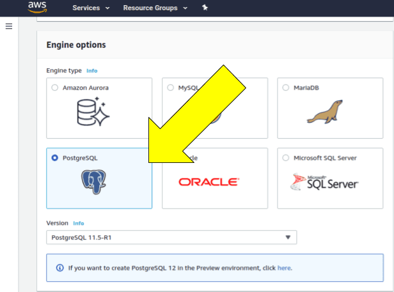
Task: Select the Amazon Aurora radio button
Action: coord(54,88)
